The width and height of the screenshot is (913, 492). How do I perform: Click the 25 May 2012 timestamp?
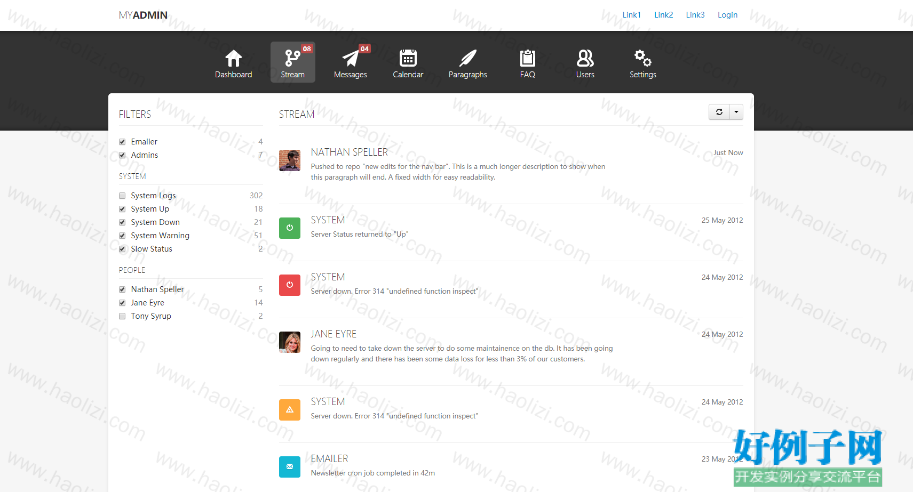tap(722, 220)
